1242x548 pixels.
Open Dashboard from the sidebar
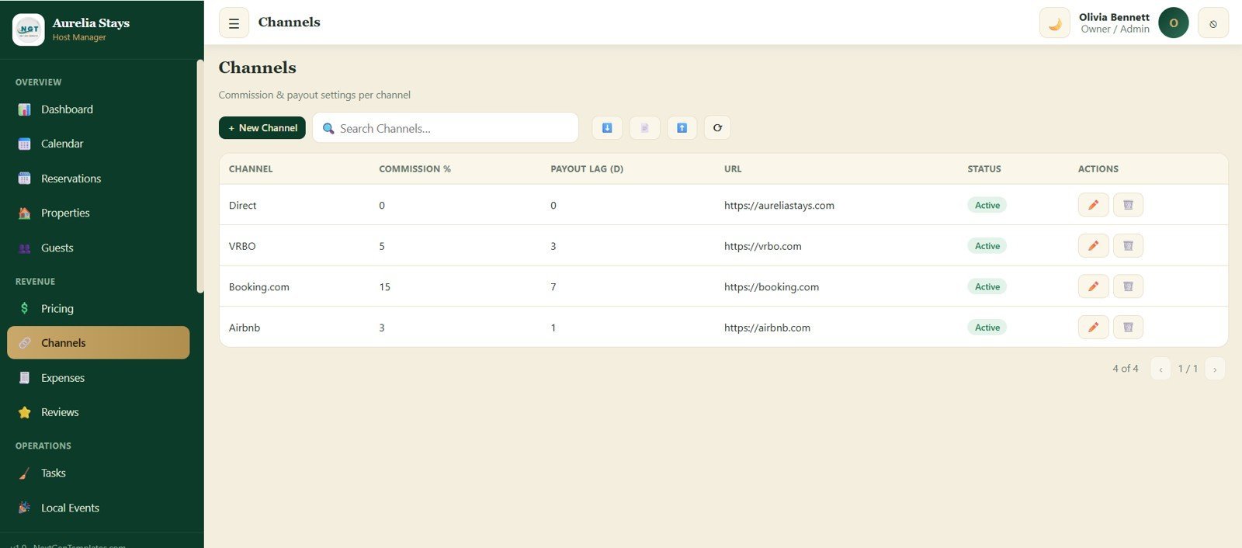coord(98,109)
